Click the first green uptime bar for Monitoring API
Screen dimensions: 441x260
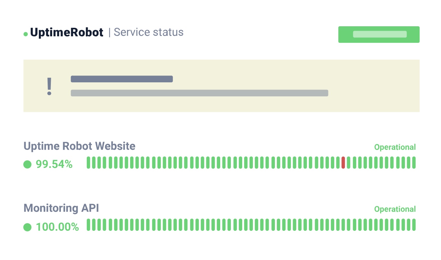88,225
